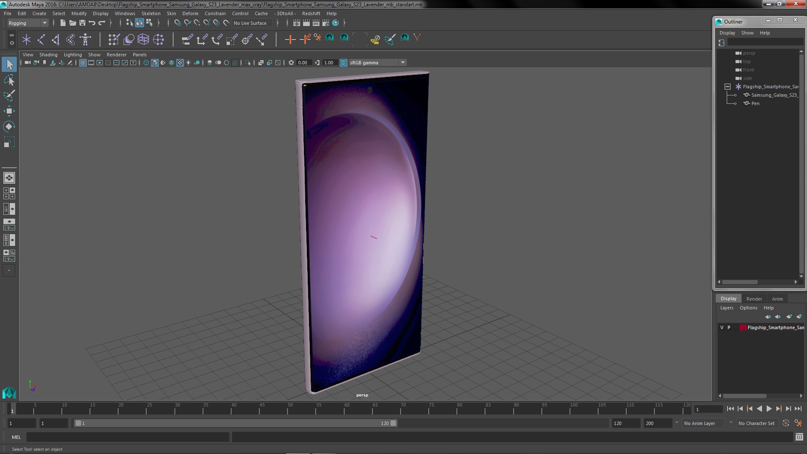Viewport: 807px width, 454px height.
Task: Activate the Lasso Select tool
Action: point(9,80)
